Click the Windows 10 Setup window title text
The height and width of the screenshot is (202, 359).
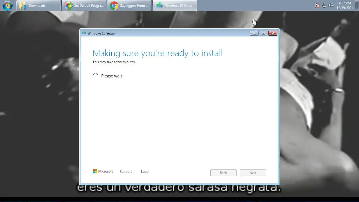pos(101,33)
